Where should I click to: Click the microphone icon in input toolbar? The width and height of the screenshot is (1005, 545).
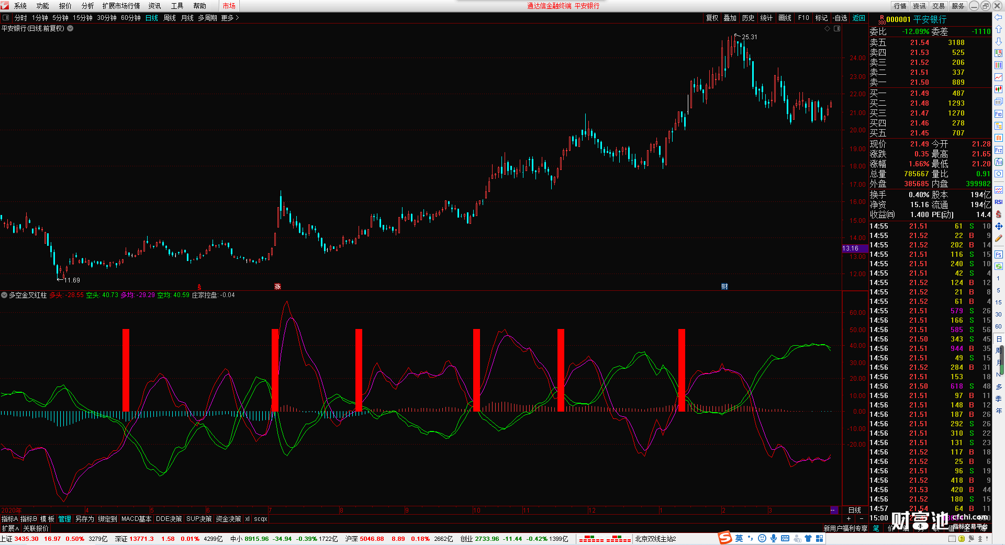(x=774, y=538)
